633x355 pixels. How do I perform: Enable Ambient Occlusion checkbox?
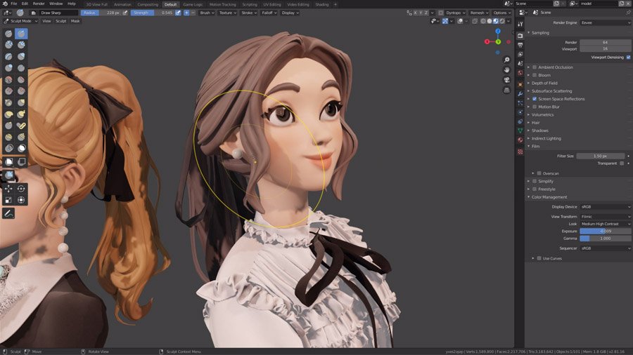click(535, 67)
